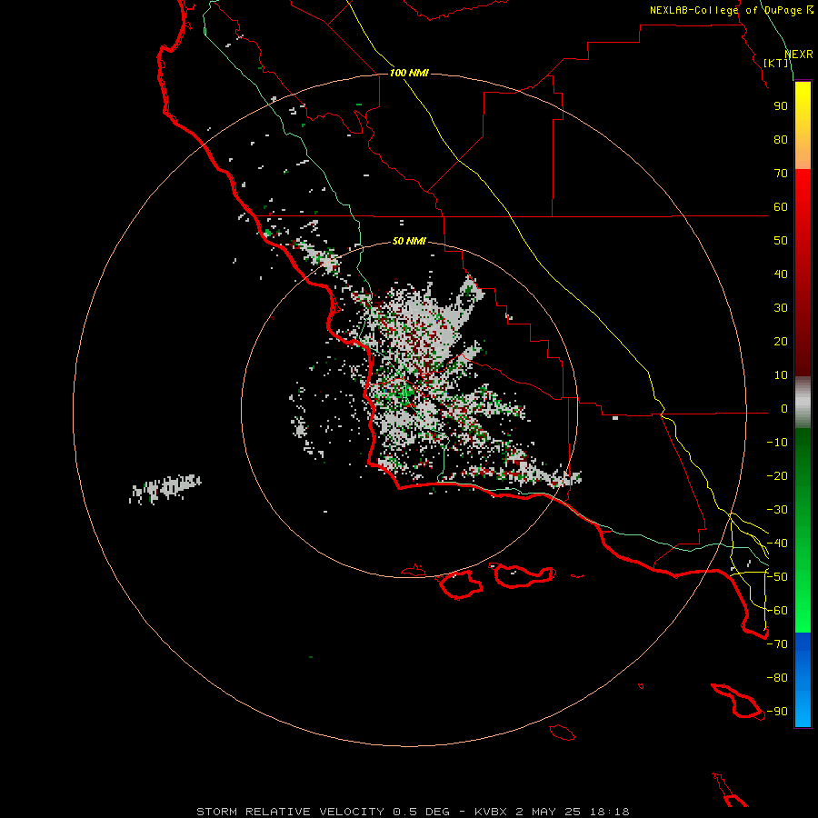Image resolution: width=818 pixels, height=818 pixels.
Task: Click the 50 NMI range ring label
Action: pos(409,241)
